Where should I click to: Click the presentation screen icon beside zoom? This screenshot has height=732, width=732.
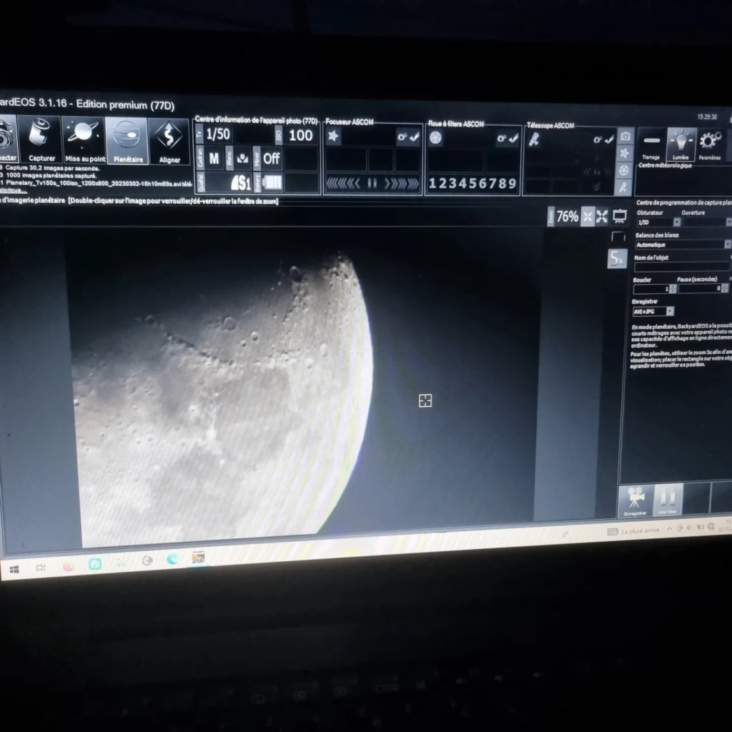coord(619,216)
